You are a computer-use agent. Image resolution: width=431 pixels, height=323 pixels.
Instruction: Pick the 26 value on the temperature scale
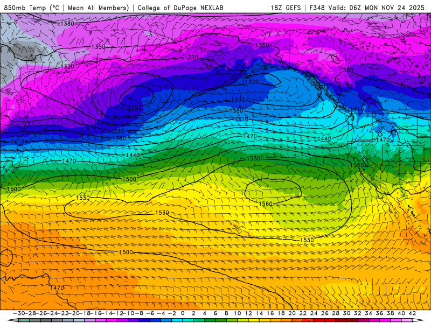[x=325, y=313]
